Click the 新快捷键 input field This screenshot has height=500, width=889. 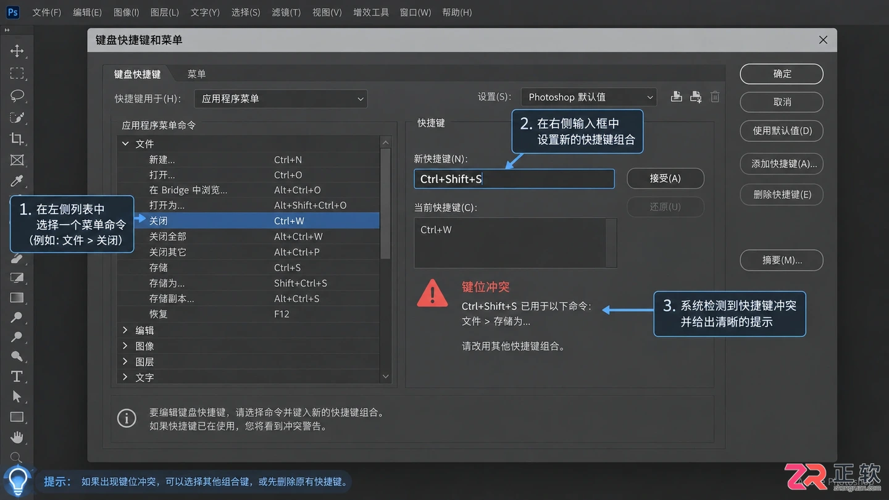pyautogui.click(x=514, y=179)
